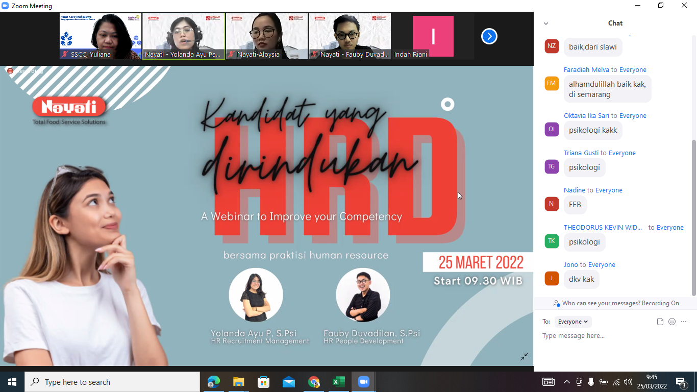Open the emoji picker in chat
The height and width of the screenshot is (392, 697).
pyautogui.click(x=672, y=322)
